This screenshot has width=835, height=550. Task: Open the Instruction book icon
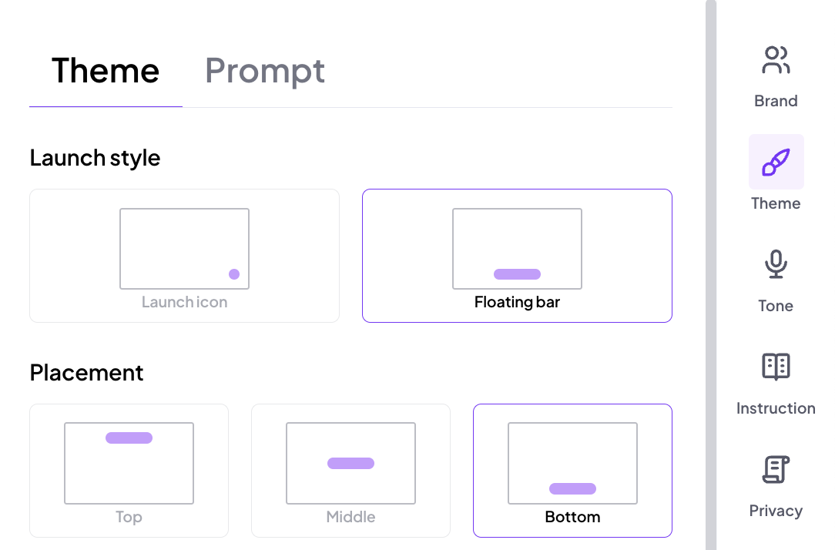coord(776,367)
